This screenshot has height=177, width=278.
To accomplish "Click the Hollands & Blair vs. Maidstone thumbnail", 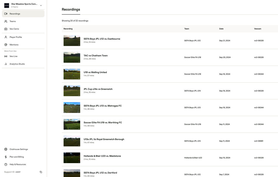I will click(x=72, y=158).
